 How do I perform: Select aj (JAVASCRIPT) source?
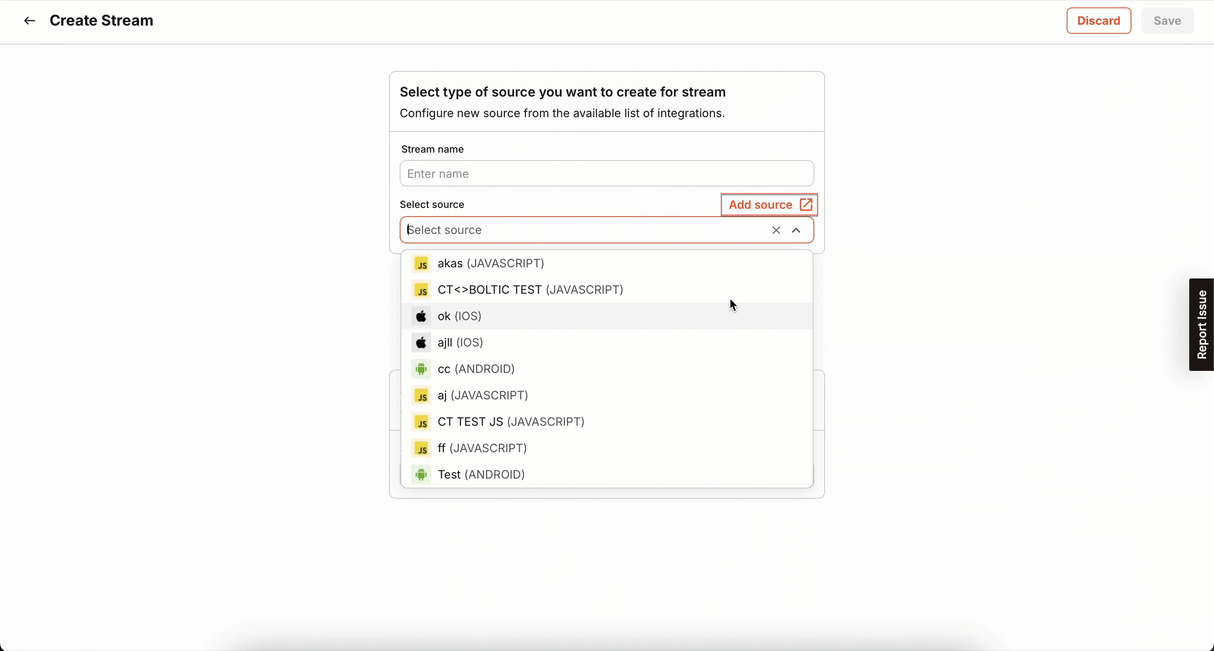(483, 395)
